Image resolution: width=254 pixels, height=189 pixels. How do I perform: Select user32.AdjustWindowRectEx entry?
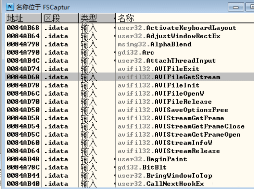tap(169, 36)
